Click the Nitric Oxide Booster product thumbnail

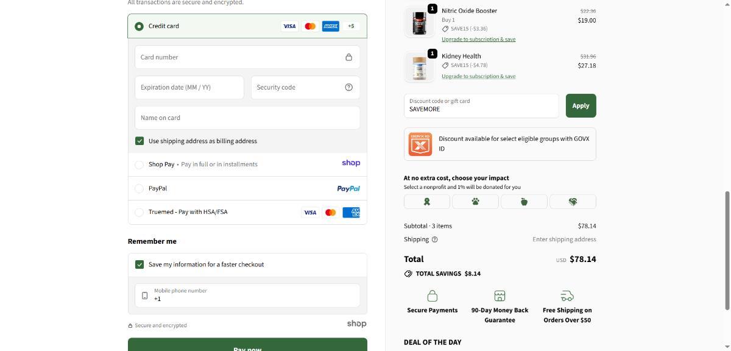point(419,23)
